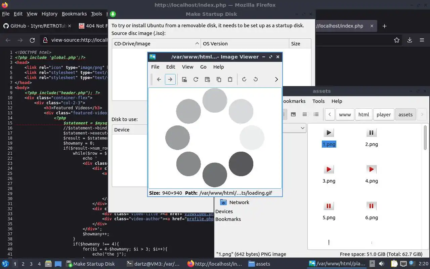Screen dimensions: 430x269
Task: Click path bar left scroll arrow in file manager
Action: pos(330,114)
